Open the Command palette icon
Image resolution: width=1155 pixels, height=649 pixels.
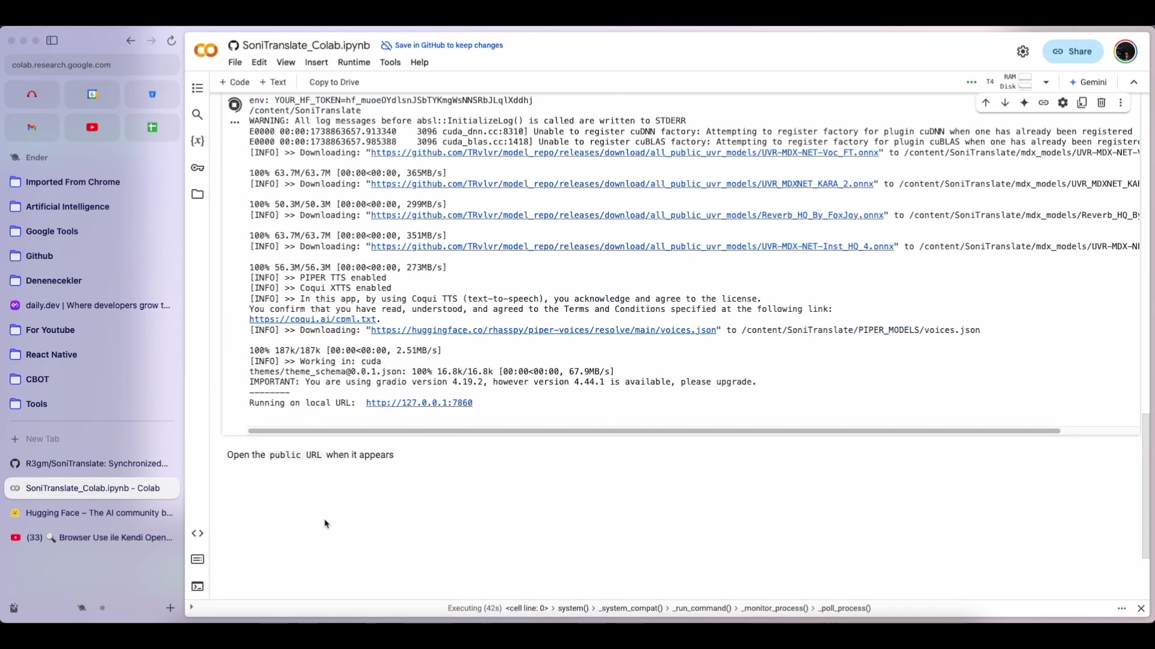tap(197, 559)
